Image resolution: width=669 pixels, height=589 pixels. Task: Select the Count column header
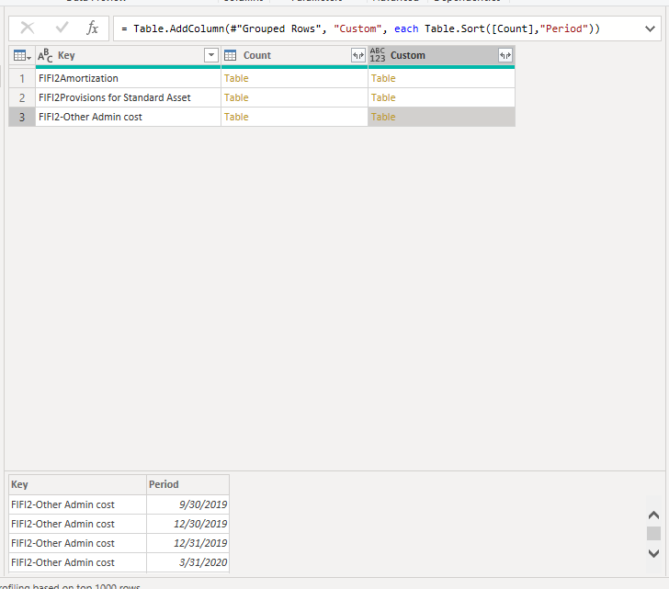[294, 55]
